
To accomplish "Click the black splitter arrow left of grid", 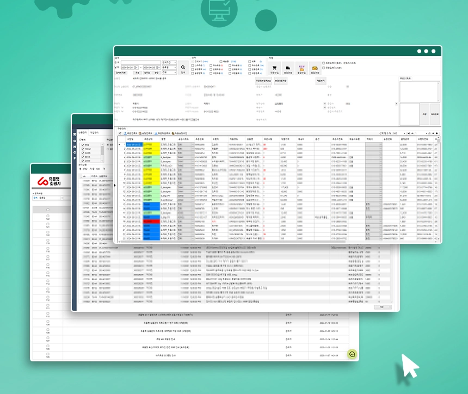I will click(x=115, y=186).
